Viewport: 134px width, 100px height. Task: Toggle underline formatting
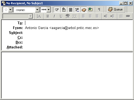(61, 16)
